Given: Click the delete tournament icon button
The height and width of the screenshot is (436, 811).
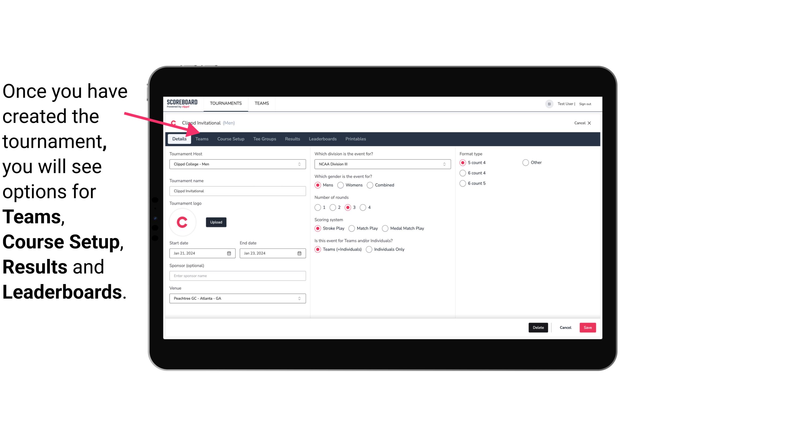Looking at the screenshot, I should pos(538,328).
